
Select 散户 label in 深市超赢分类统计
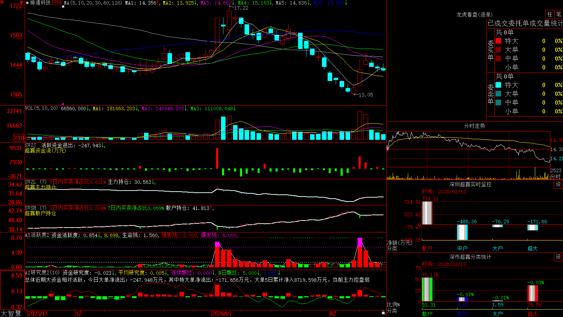click(x=427, y=313)
